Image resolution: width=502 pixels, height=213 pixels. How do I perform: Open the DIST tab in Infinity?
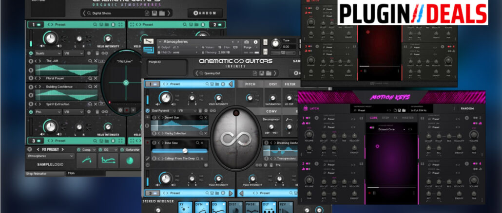(273, 84)
